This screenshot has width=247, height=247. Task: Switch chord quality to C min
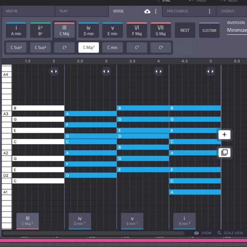pos(112,47)
